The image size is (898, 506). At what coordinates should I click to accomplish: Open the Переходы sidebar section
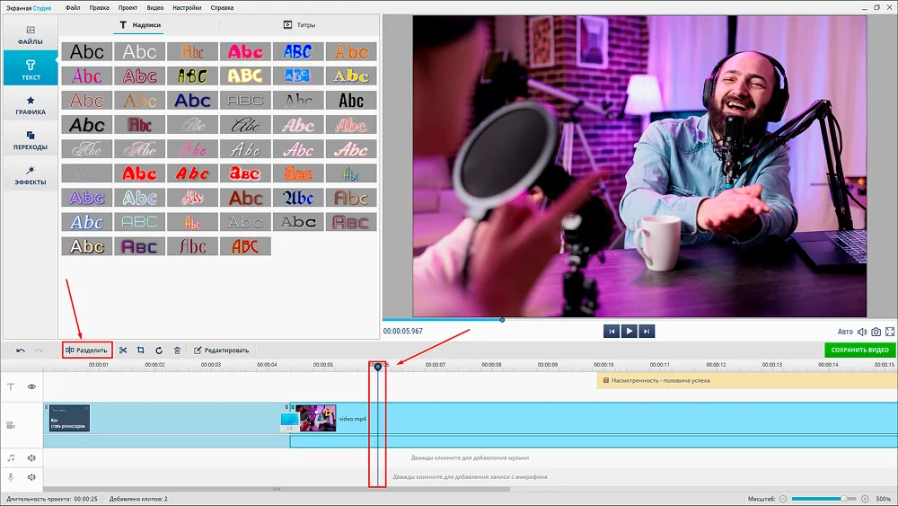[x=31, y=140]
